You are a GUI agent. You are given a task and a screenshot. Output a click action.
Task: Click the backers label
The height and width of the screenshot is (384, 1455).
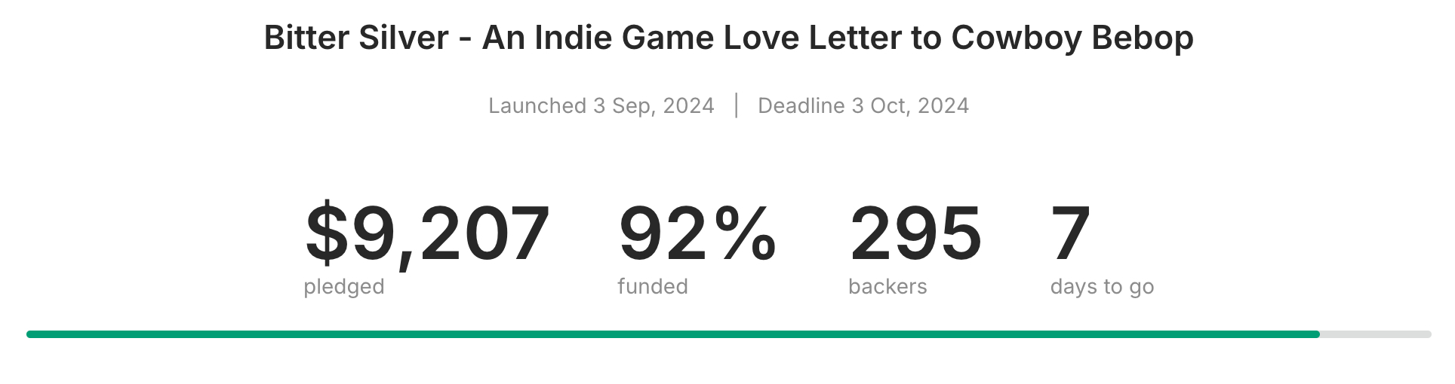coord(887,287)
